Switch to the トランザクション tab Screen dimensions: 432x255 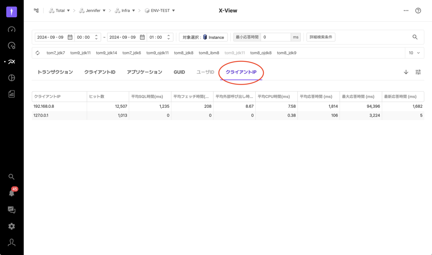tap(55, 72)
